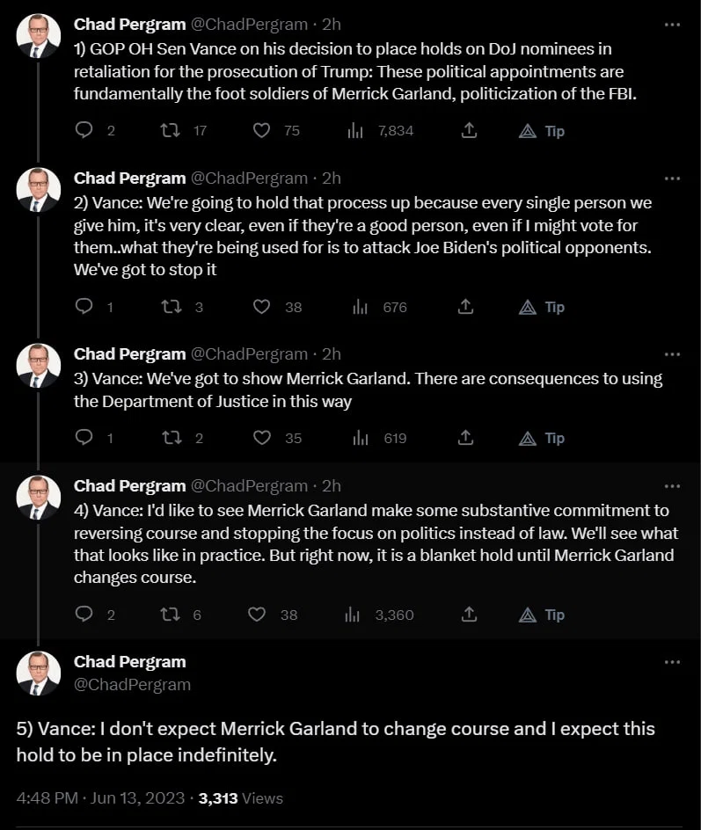Like the tweet with 75 likes

pyautogui.click(x=261, y=130)
